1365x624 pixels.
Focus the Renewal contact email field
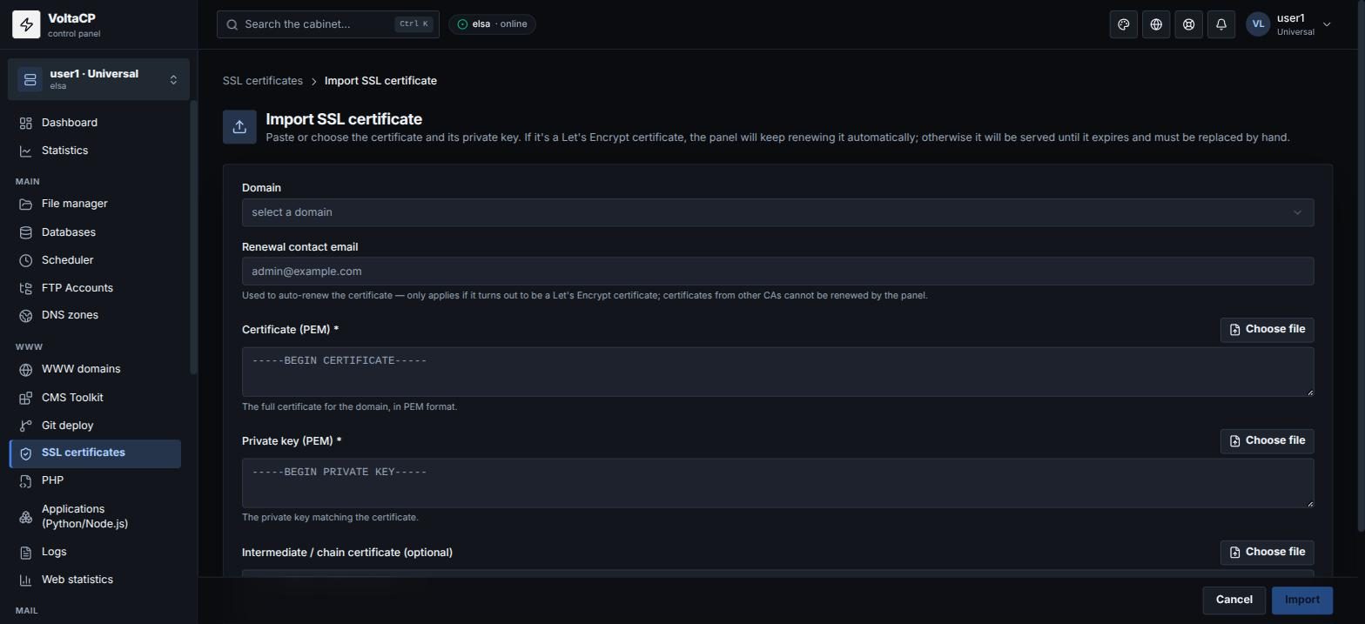777,272
